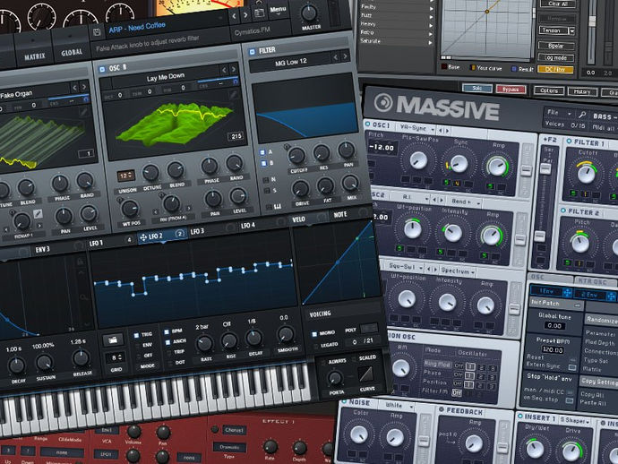This screenshot has width=618, height=464.
Task: Open the White noise type dropdown in Massive
Action: coord(398,405)
